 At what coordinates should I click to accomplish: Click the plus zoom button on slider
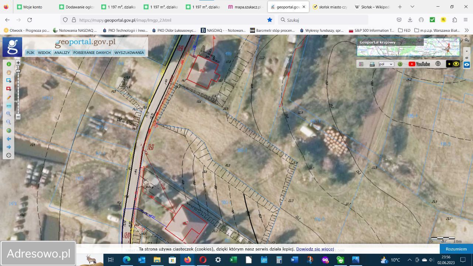[18, 63]
